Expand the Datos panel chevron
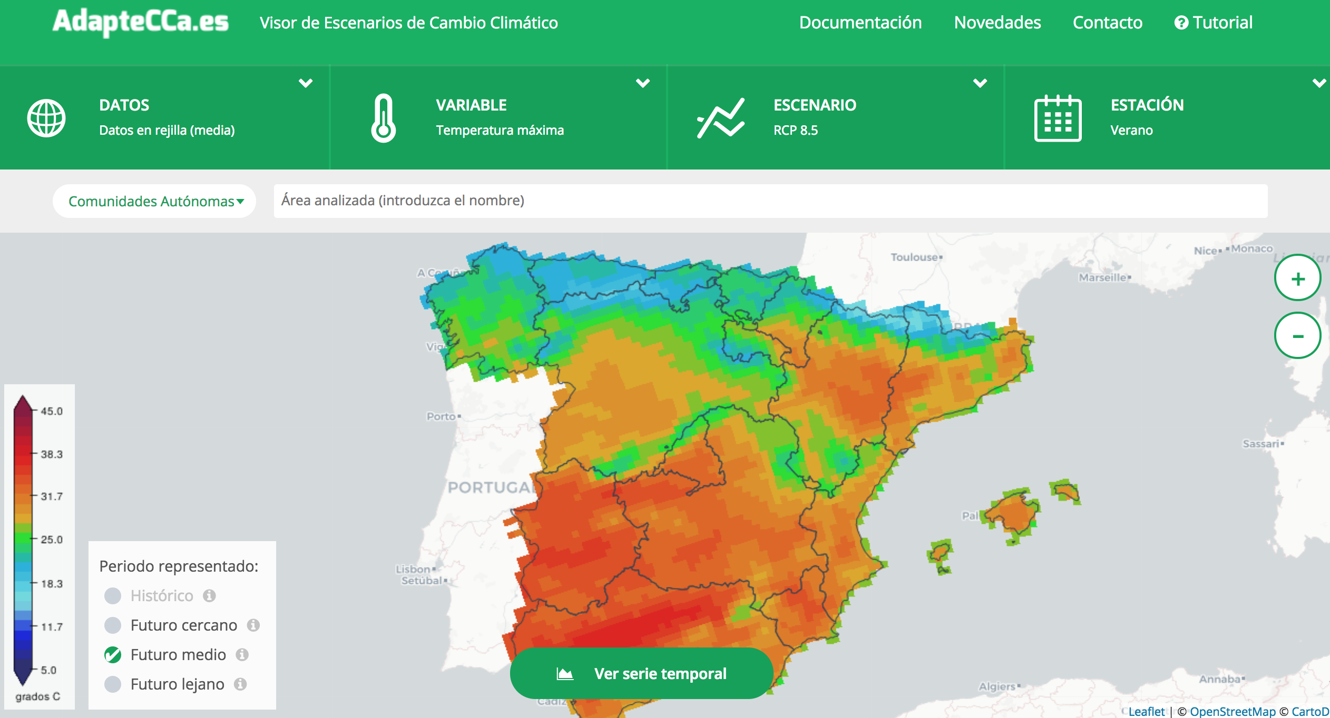 306,83
